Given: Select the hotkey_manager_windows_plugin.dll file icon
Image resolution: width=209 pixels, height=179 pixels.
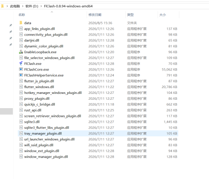Looking at the screenshot, I should pos(21,93).
